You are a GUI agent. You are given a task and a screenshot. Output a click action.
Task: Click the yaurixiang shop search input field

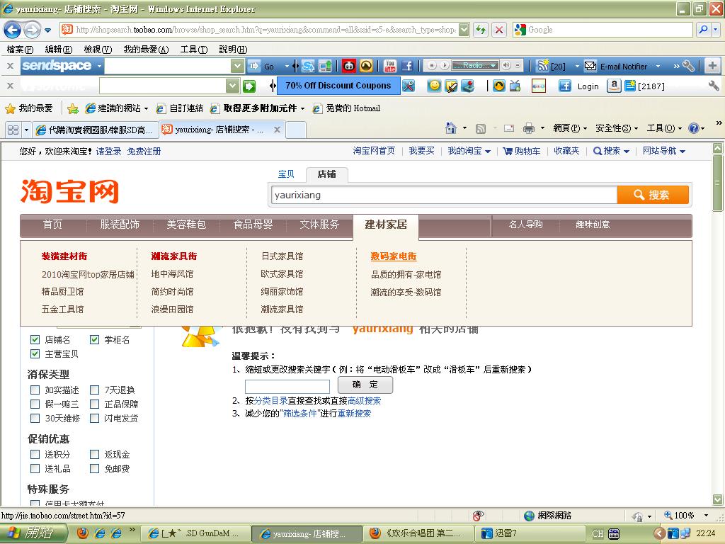pyautogui.click(x=445, y=195)
